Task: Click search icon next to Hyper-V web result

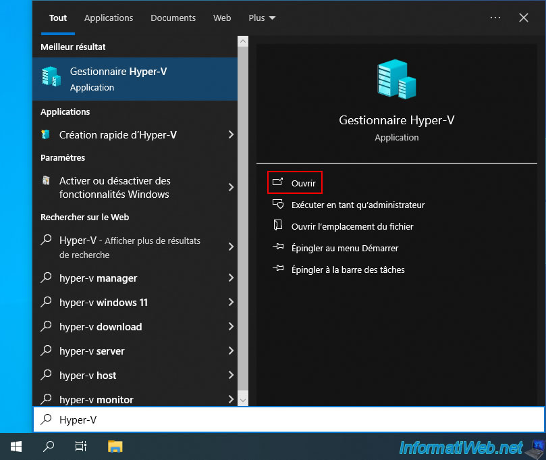Action: [46, 240]
